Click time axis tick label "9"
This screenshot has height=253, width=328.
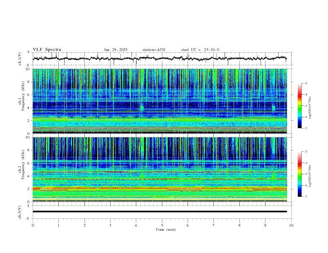(x=265, y=225)
